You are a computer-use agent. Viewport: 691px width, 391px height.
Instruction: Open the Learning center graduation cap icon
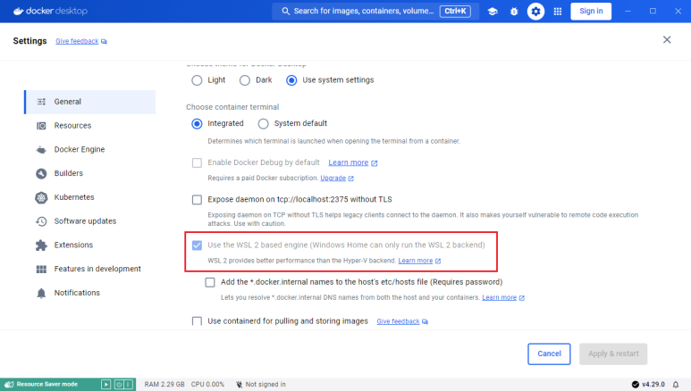click(493, 12)
